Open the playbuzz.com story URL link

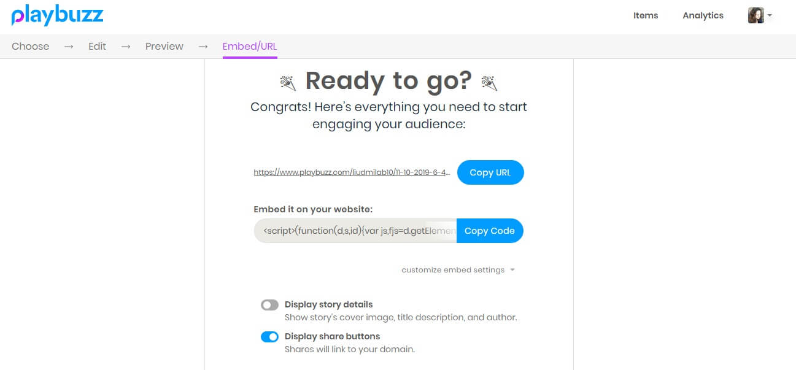coord(353,173)
